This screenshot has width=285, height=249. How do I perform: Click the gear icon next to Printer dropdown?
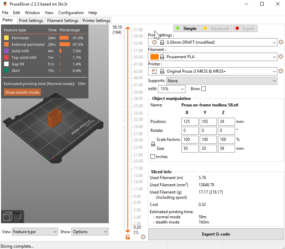(281, 72)
